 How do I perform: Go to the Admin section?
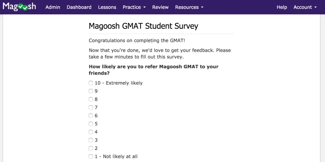pyautogui.click(x=53, y=7)
